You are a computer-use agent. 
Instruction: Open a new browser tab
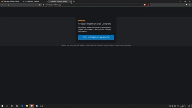pos(74,1)
